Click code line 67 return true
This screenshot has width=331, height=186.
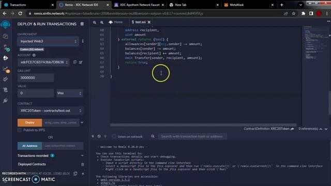click(137, 63)
